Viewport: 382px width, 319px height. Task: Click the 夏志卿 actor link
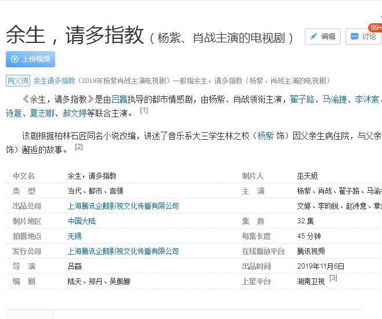click(41, 113)
